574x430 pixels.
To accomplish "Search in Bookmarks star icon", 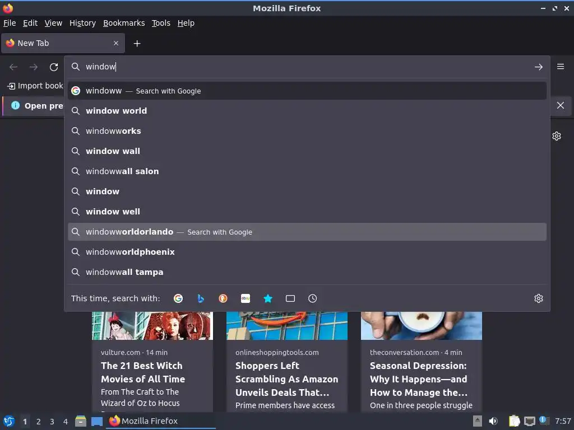I will (268, 298).
